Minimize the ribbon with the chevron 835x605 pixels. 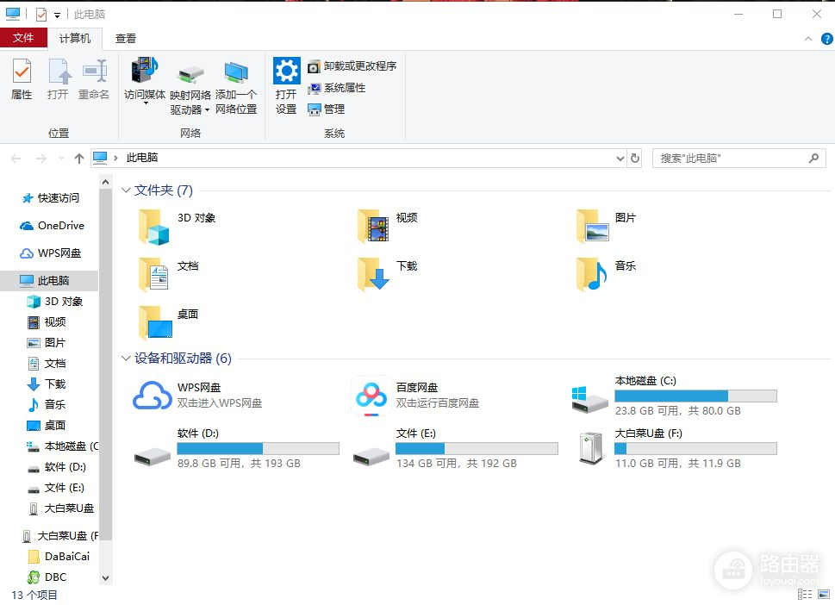[x=807, y=39]
